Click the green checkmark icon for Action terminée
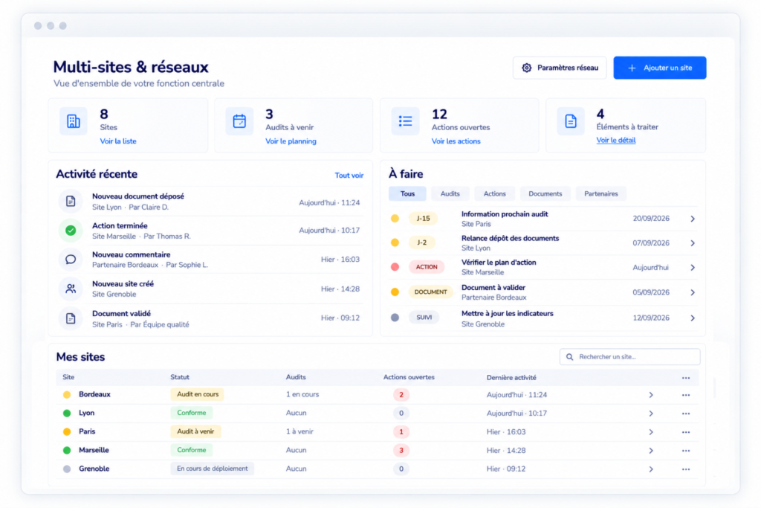This screenshot has width=761, height=508. [71, 231]
